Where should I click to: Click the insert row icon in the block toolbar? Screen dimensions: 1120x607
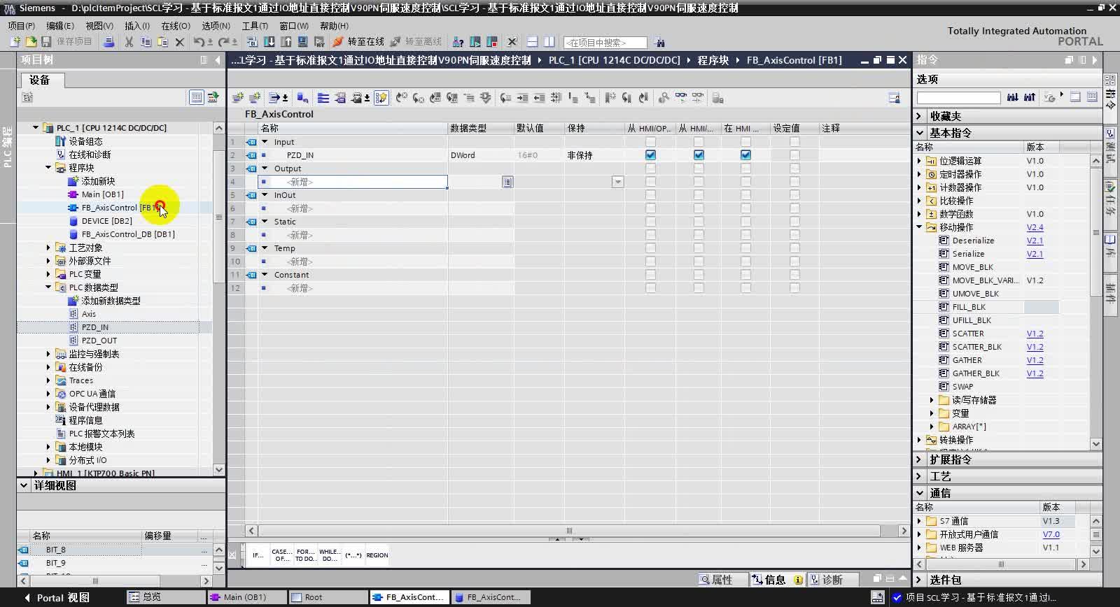[x=238, y=98]
